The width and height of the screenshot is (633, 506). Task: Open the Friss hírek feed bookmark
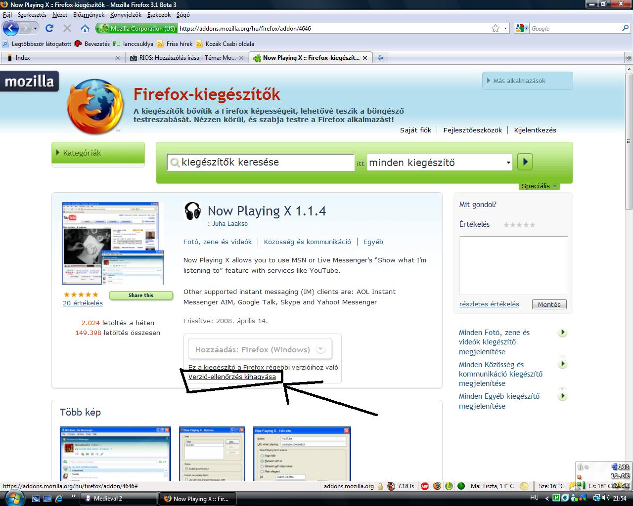click(175, 43)
